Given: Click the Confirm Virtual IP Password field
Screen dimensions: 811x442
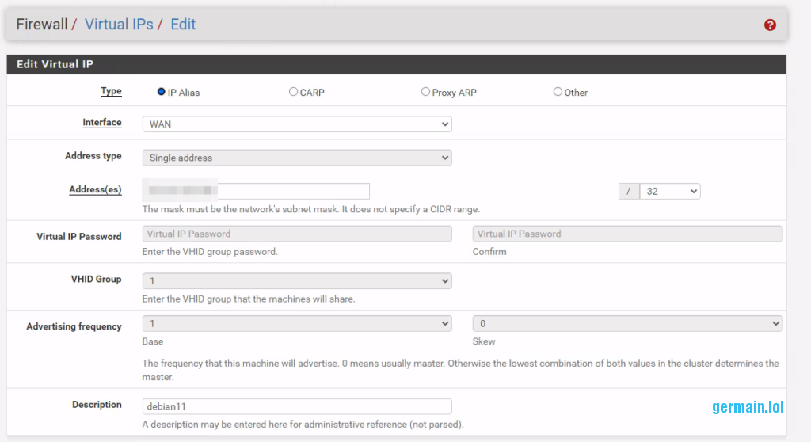Looking at the screenshot, I should click(627, 234).
